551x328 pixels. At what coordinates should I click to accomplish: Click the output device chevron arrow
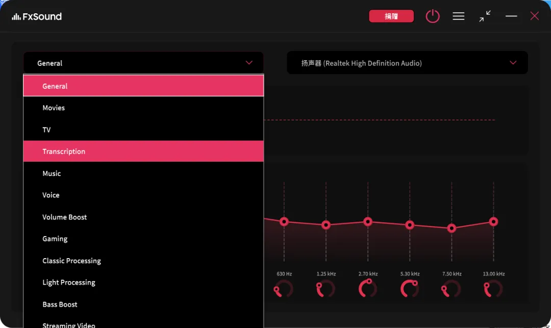coord(513,63)
